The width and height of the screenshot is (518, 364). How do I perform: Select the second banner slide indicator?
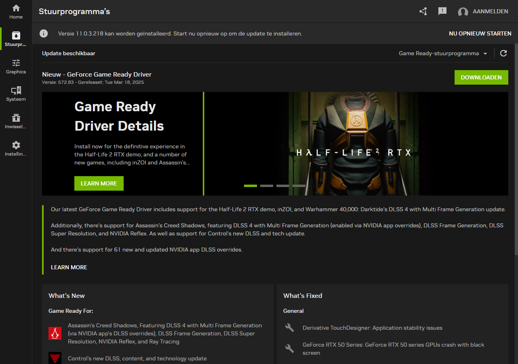click(x=267, y=186)
